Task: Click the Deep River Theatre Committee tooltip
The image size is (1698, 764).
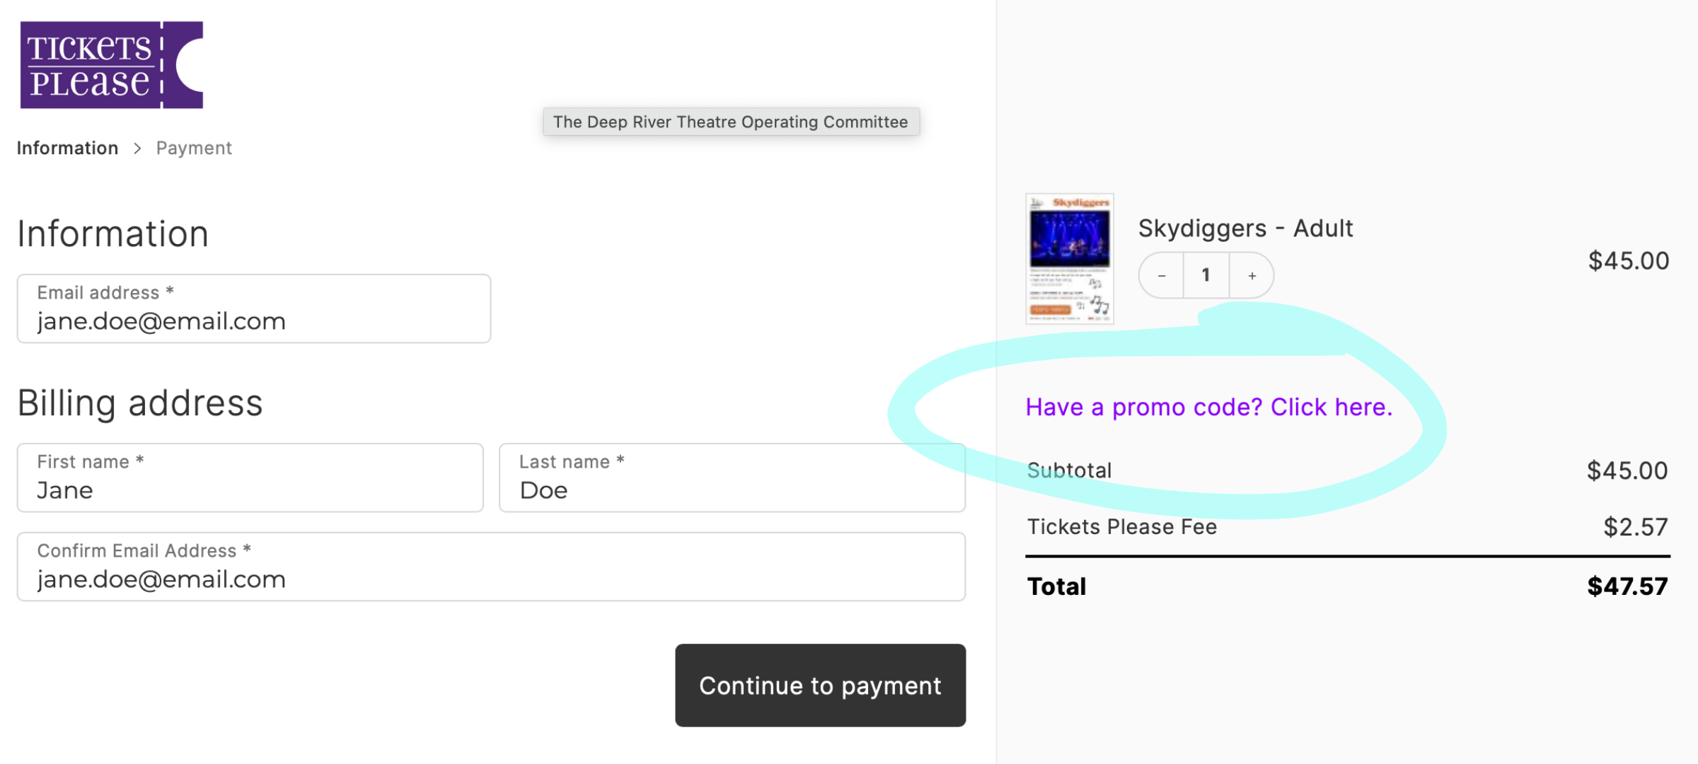Action: 731,122
